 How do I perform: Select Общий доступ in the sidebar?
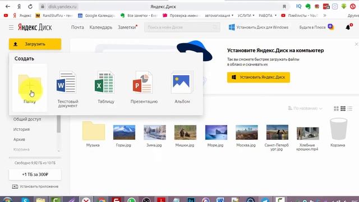coord(27,119)
